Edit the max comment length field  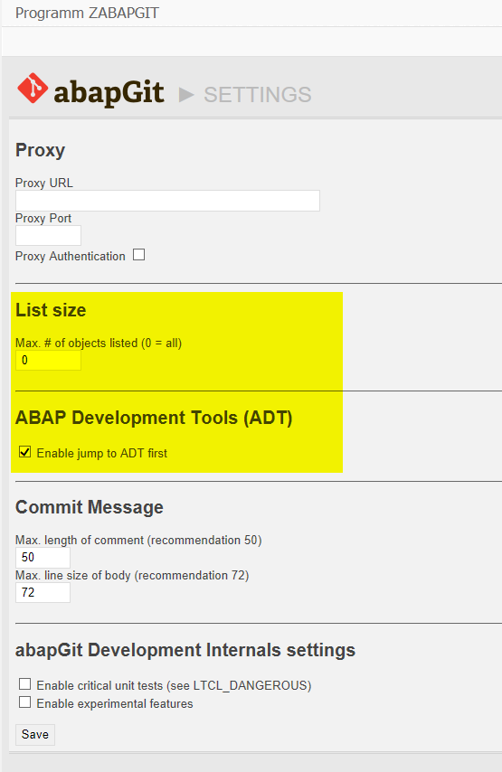pos(43,558)
